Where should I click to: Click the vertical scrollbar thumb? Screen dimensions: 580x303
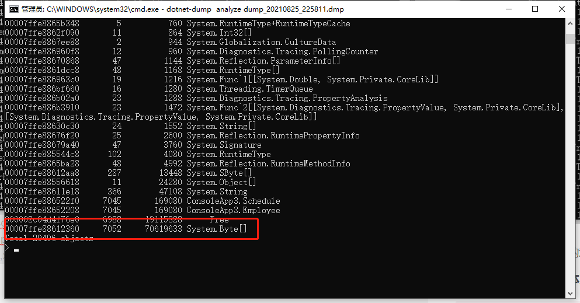point(570,39)
